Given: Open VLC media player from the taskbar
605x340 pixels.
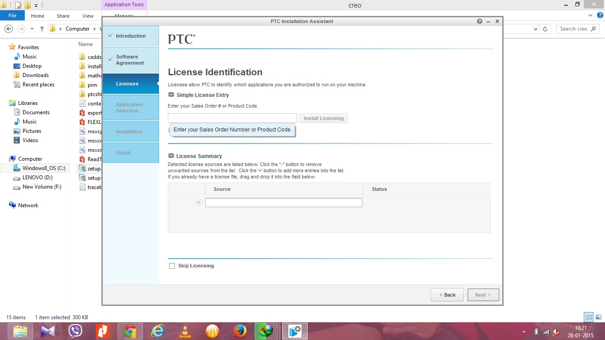Looking at the screenshot, I should 185,331.
